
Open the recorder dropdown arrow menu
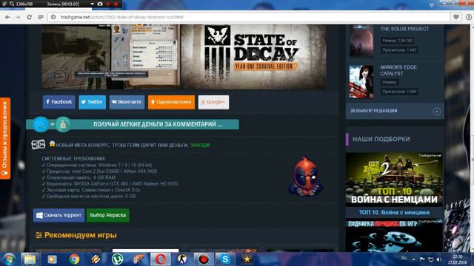click(x=92, y=4)
